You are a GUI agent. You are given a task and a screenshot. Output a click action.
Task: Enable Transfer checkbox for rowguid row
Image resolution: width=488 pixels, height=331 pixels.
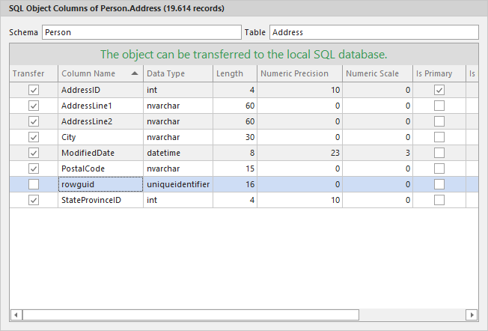(34, 184)
